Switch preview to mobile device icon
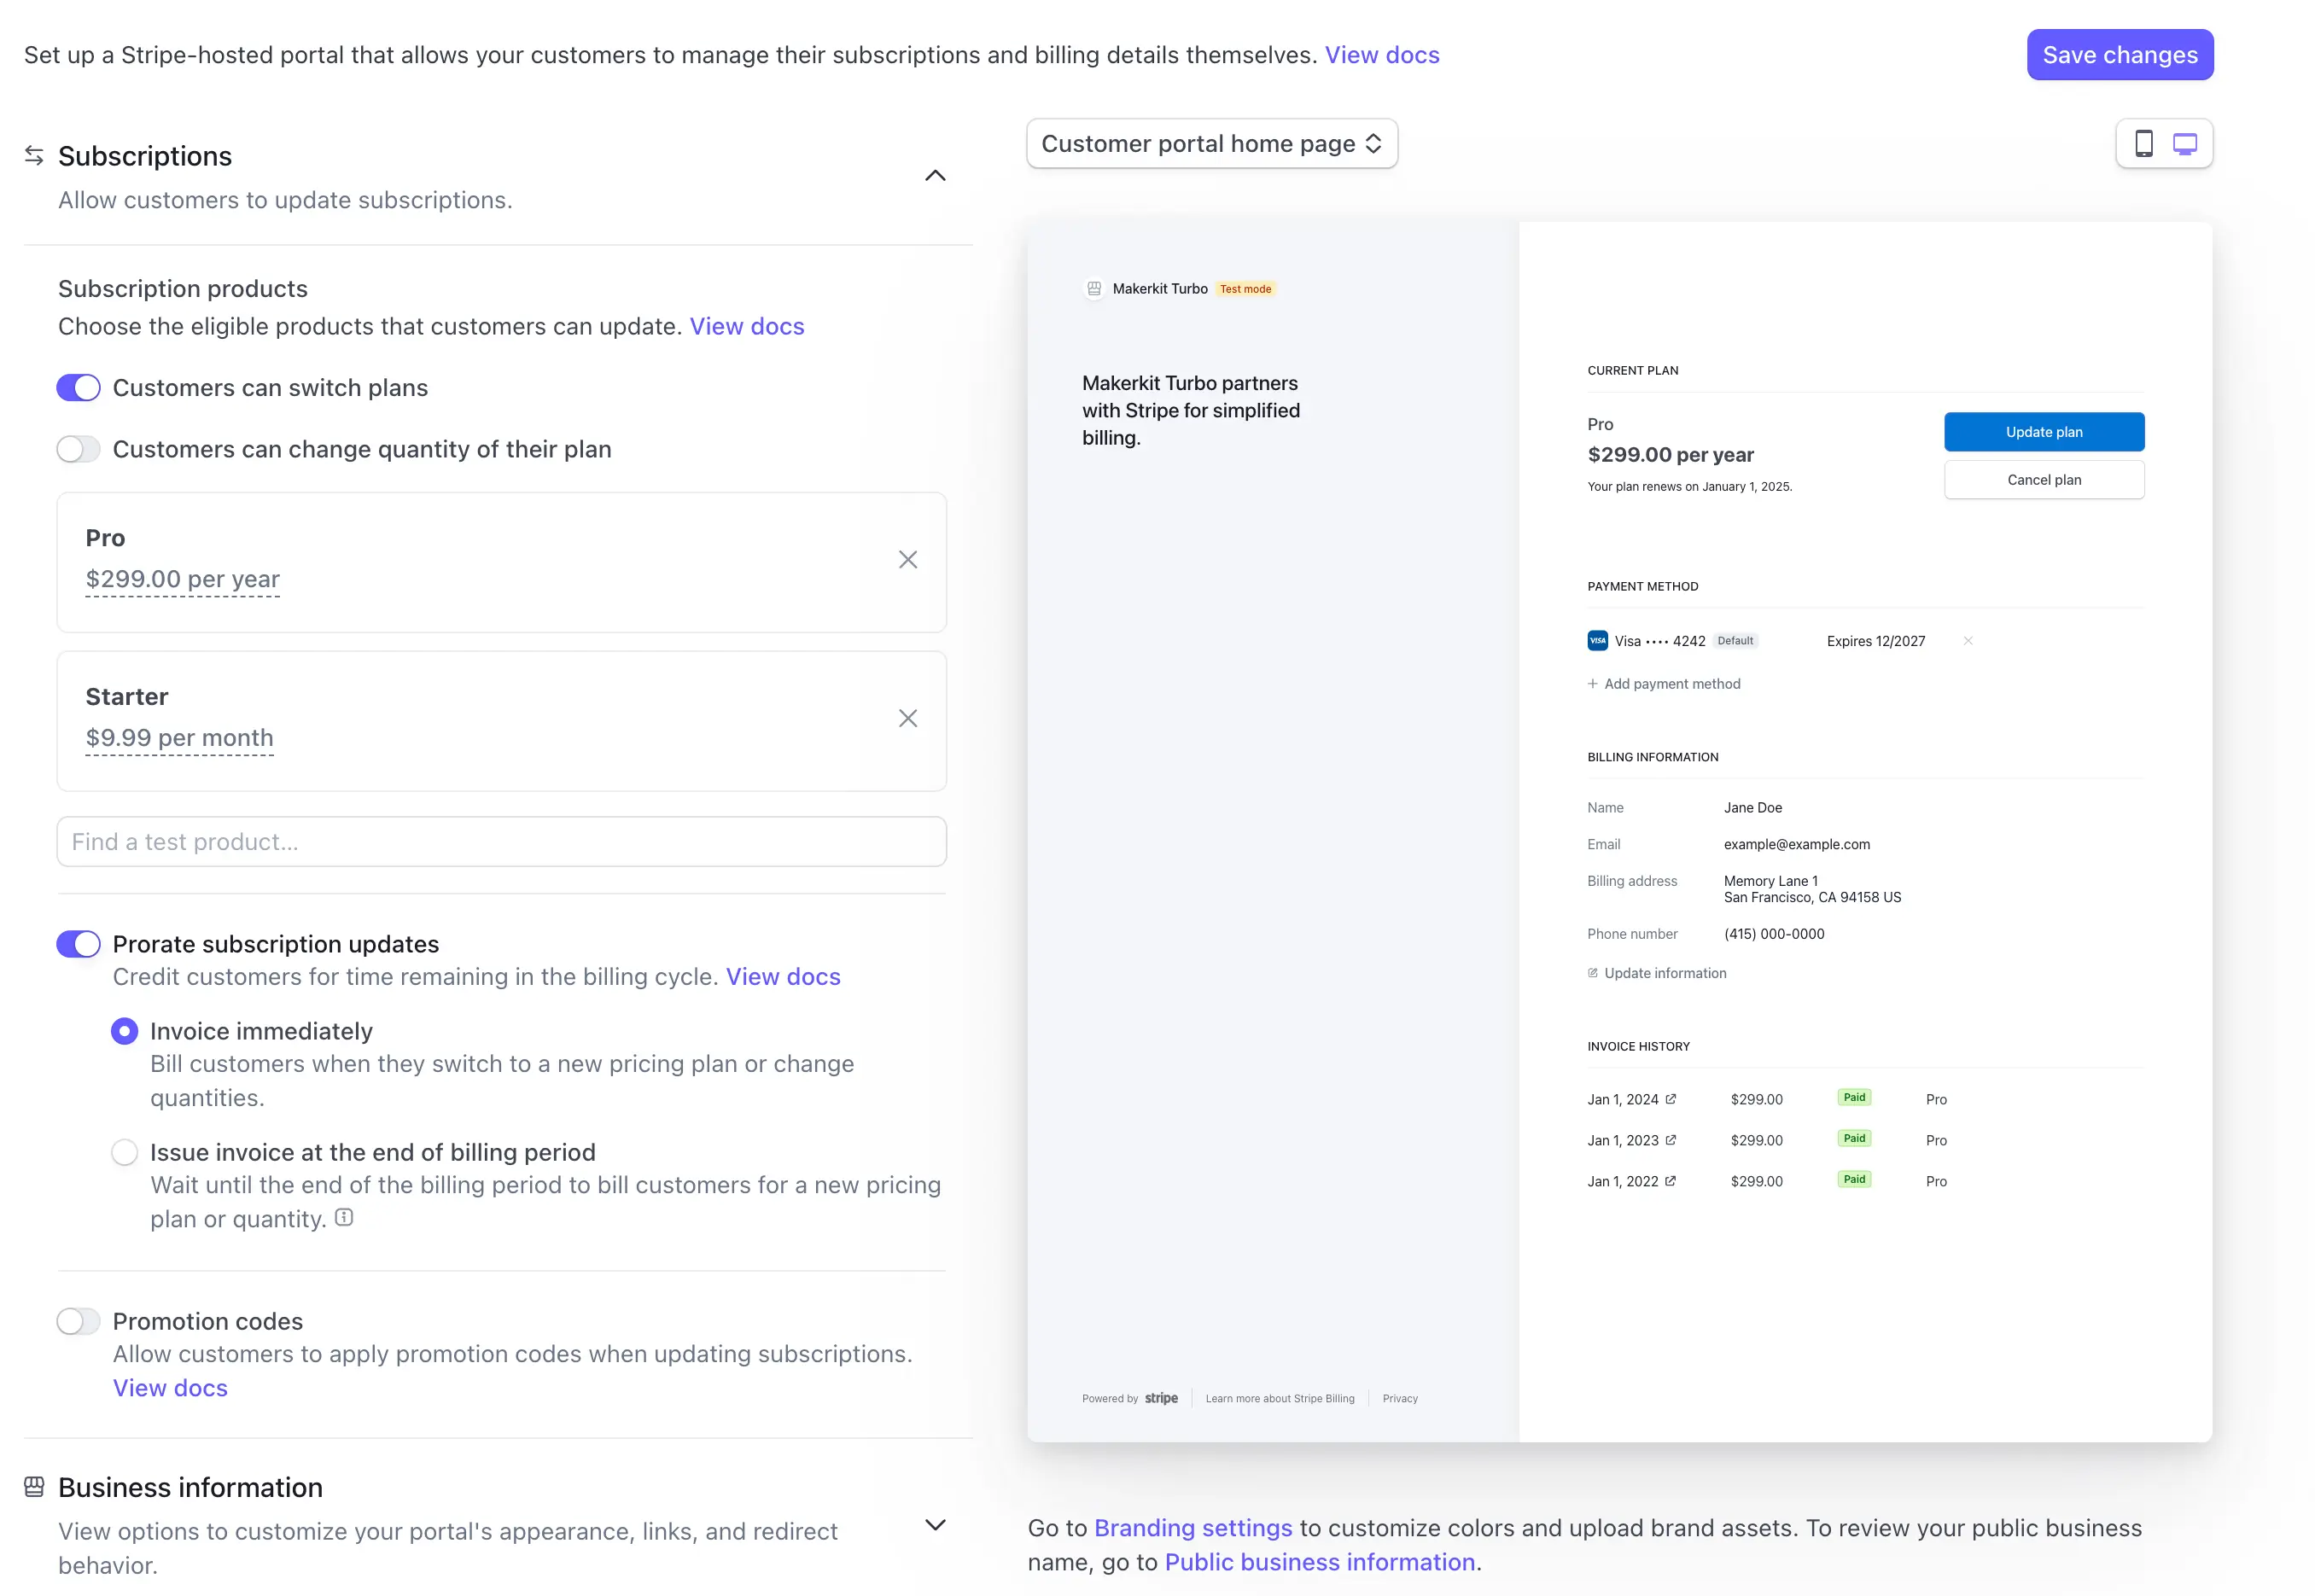The image size is (2315, 1596). point(2143,144)
